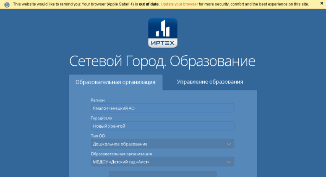This screenshot has width=326, height=177.
Task: Open the 'МБДОУ «Детский сад «Аист»' dropdown
Action: pos(159,162)
